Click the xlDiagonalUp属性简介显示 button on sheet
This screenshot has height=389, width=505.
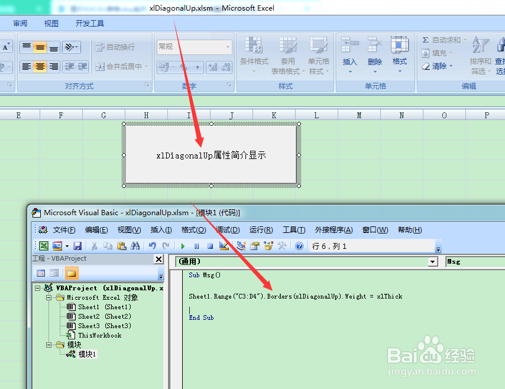[x=211, y=155]
